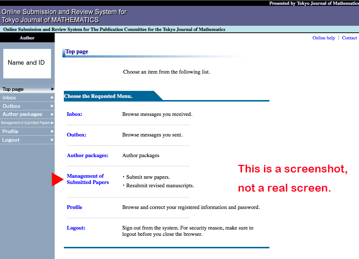Go to Profile in the left sidebar
Image resolution: width=359 pixels, height=259 pixels.
[27, 131]
